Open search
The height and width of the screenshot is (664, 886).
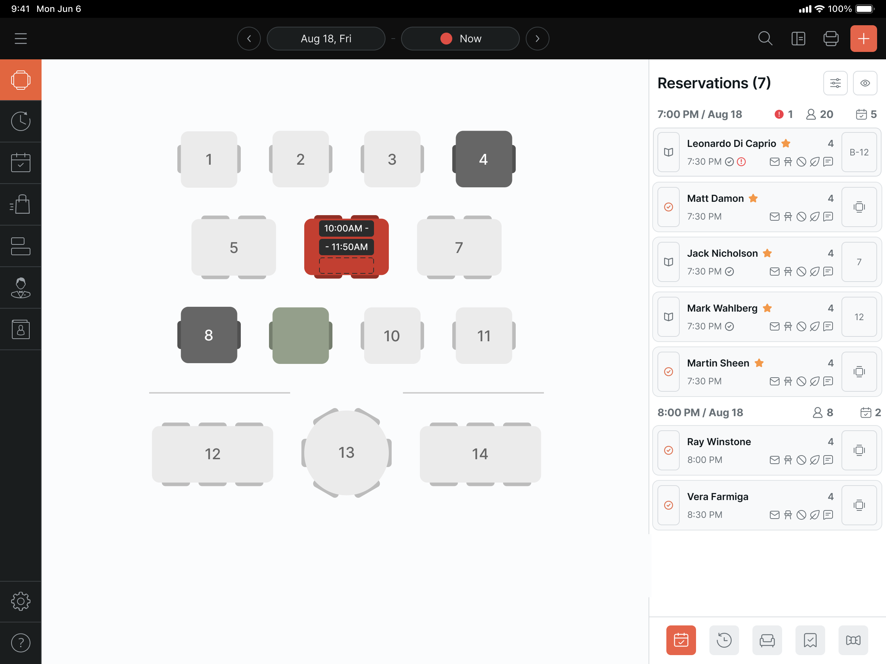(765, 39)
